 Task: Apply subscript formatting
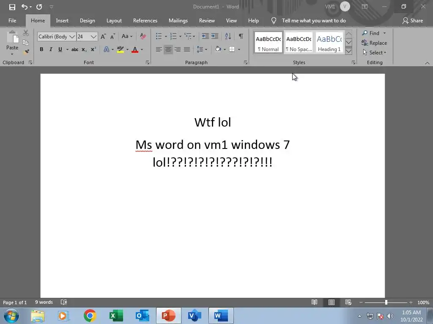tap(84, 50)
